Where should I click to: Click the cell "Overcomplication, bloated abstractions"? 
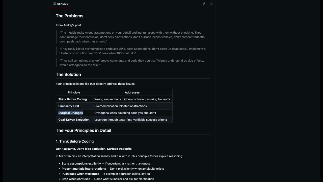pos(132,106)
